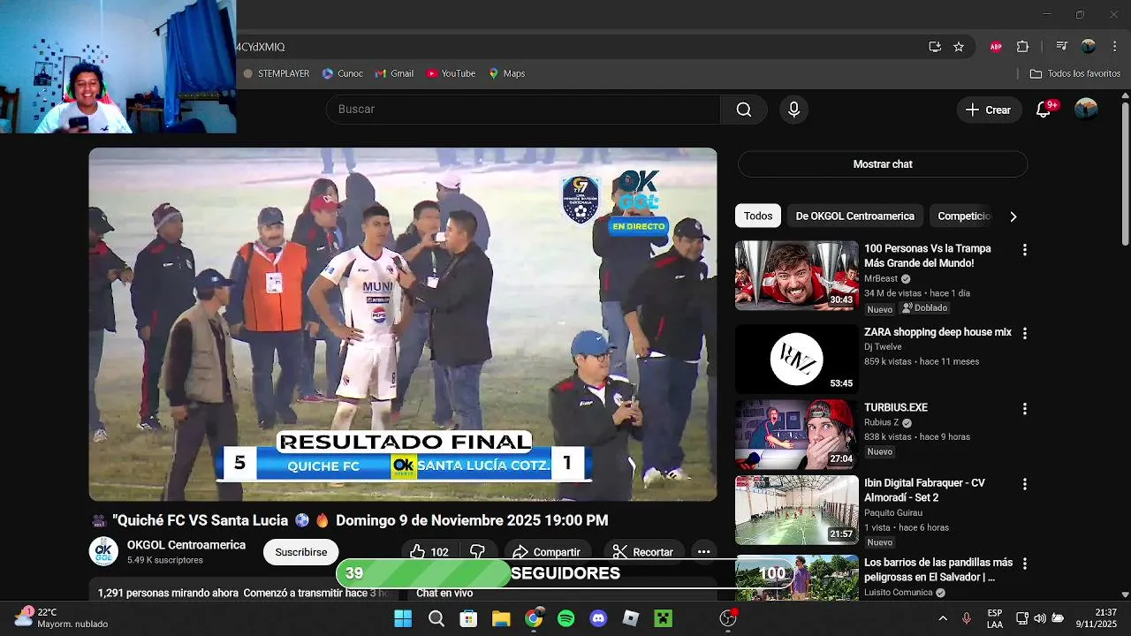The height and width of the screenshot is (636, 1131).
Task: Click the Paquito Guirau channel name
Action: [893, 513]
